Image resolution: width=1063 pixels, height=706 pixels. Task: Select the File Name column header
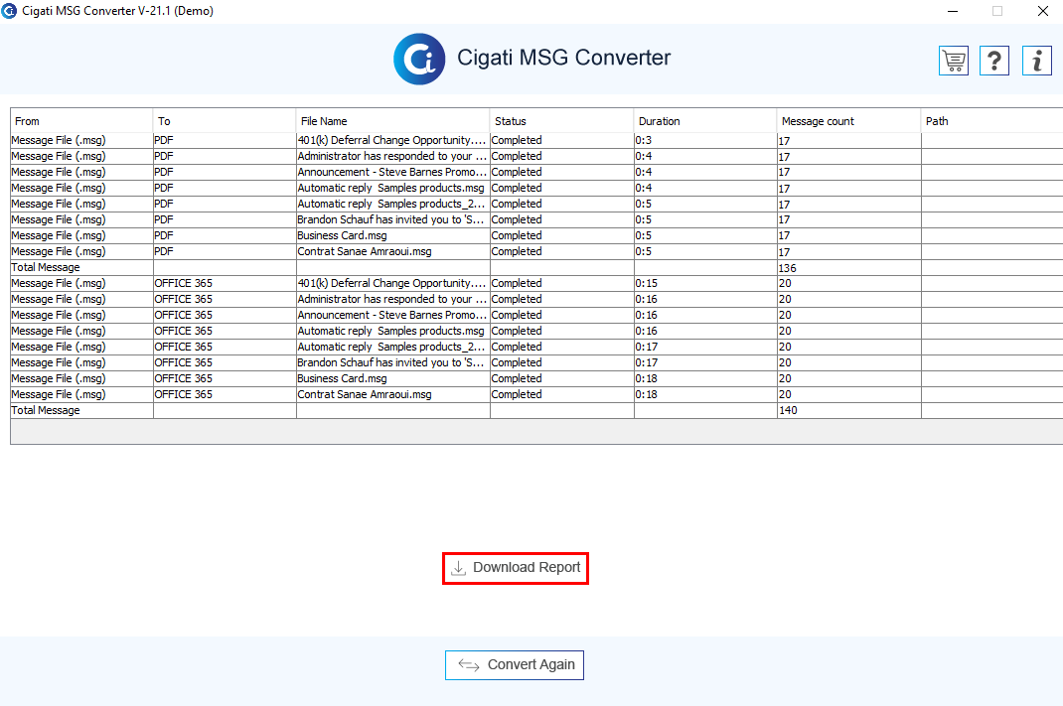click(392, 121)
